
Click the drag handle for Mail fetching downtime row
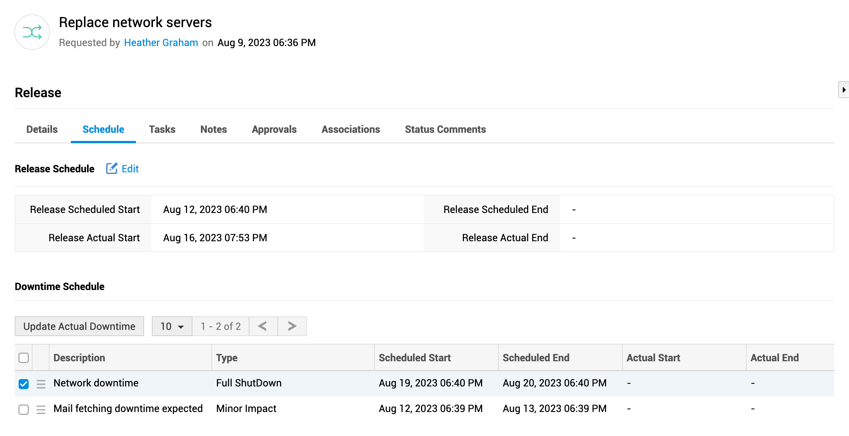click(41, 409)
